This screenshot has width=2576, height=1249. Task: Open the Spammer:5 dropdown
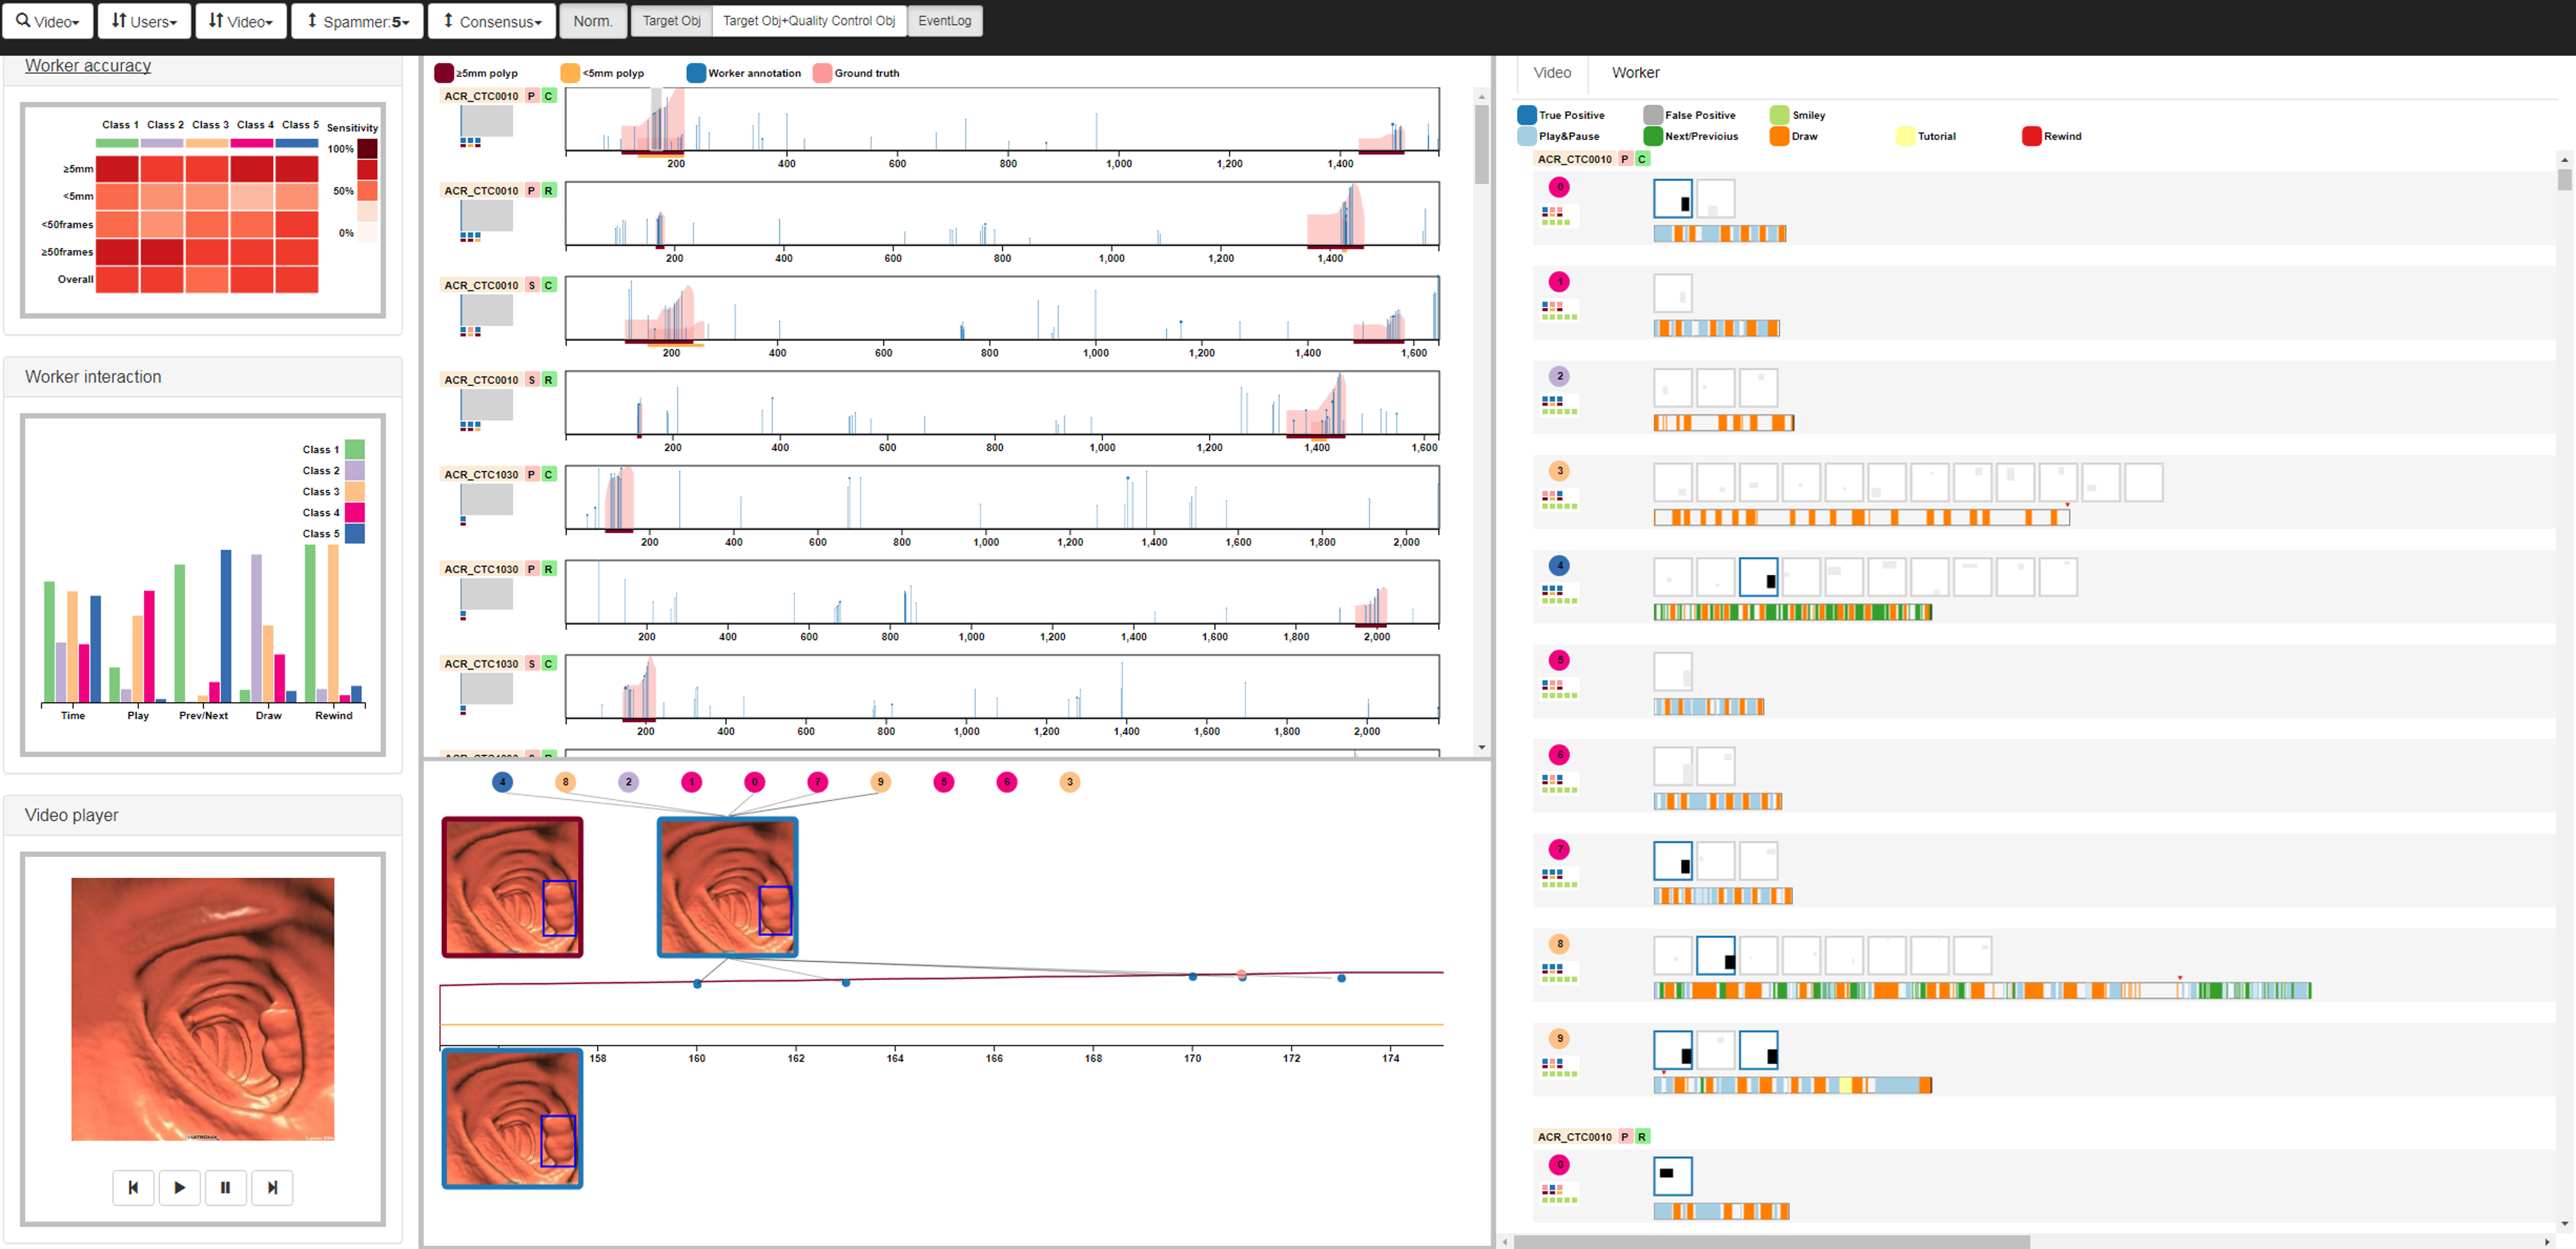pyautogui.click(x=358, y=21)
